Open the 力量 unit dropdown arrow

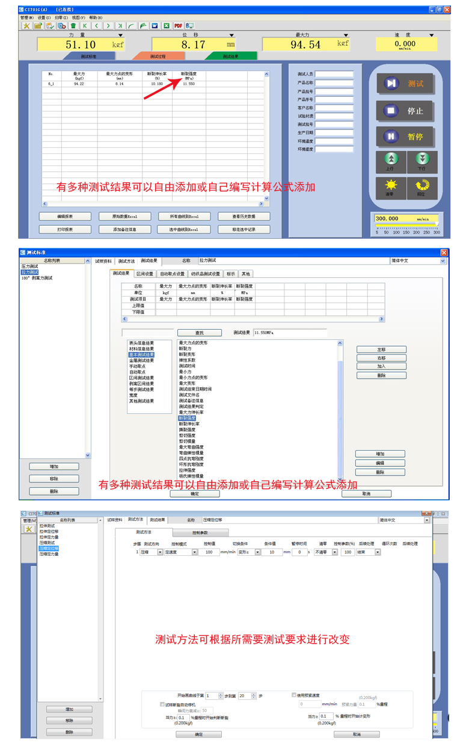tap(120, 35)
